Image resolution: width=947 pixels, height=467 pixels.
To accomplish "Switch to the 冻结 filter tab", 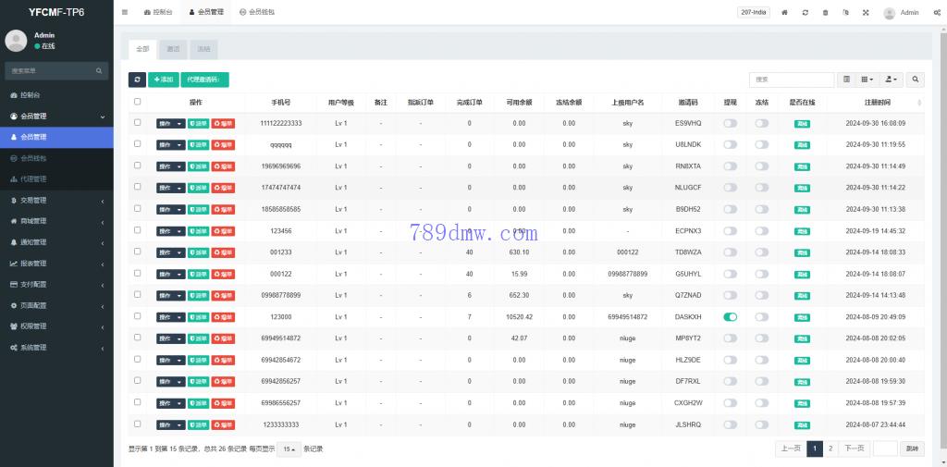I will pos(203,48).
